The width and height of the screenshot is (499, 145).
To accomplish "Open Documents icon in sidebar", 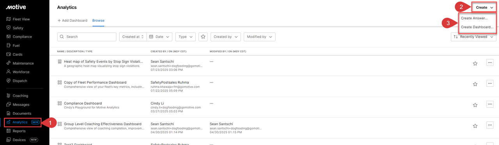I will 9,114.
